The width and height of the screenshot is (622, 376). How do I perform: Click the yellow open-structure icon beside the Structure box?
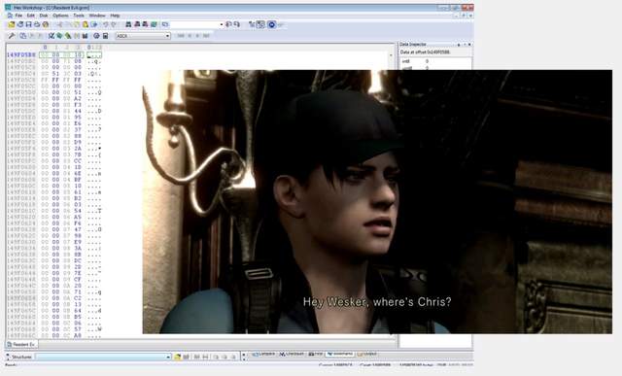click(x=177, y=357)
